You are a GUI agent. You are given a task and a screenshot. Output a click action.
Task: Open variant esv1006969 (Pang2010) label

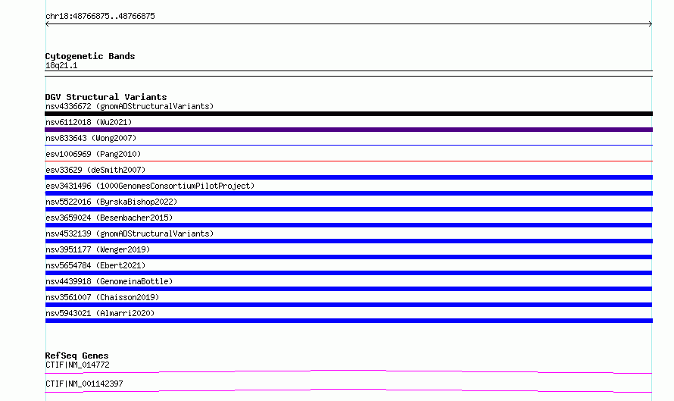[93, 154]
